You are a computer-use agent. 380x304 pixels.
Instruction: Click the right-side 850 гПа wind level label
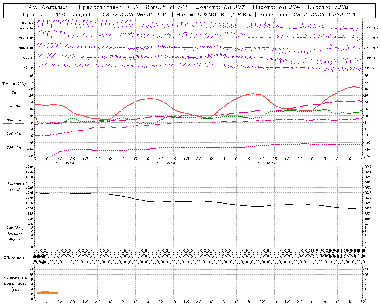tap(371, 48)
